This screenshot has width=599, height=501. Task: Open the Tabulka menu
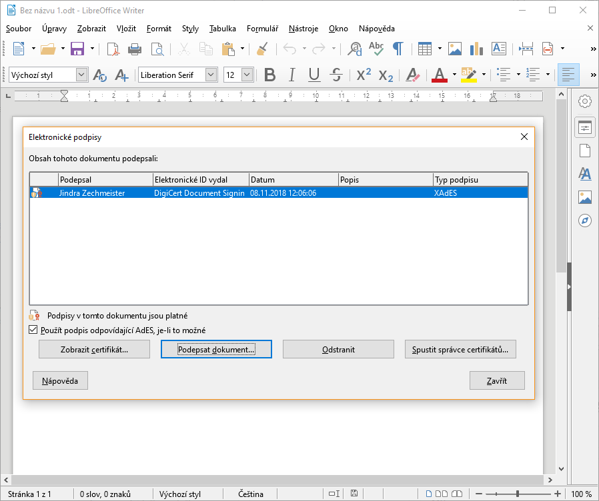click(222, 29)
